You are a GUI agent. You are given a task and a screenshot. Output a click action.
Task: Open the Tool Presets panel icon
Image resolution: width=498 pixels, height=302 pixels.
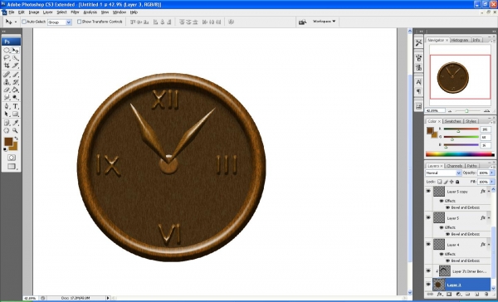pyautogui.click(x=418, y=42)
